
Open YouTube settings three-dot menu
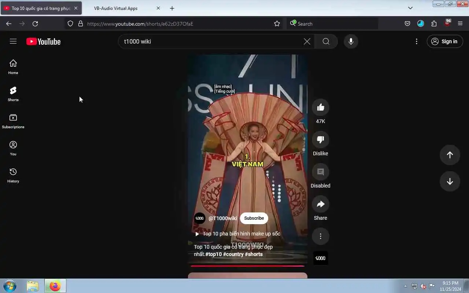[x=417, y=41]
